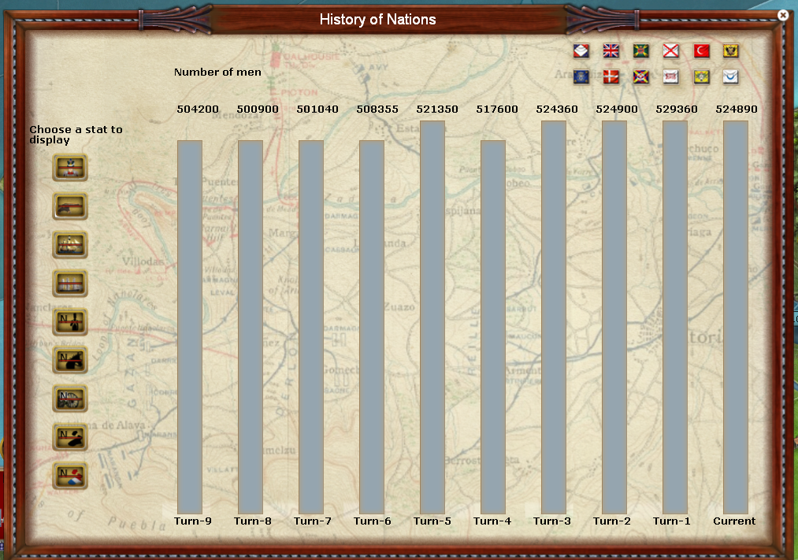
Task: Choose the sailing ship stat icon
Action: click(x=70, y=244)
